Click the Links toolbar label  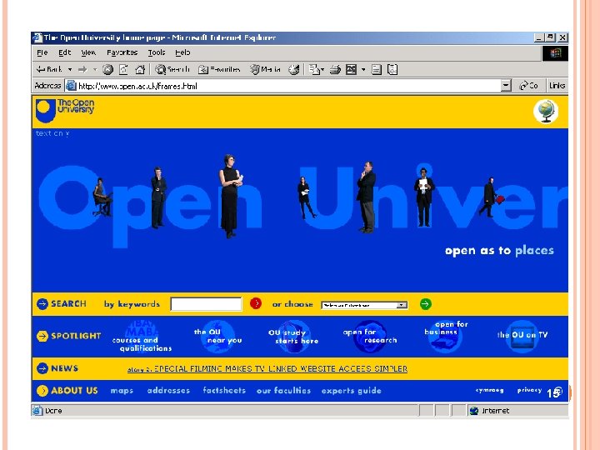click(x=557, y=86)
